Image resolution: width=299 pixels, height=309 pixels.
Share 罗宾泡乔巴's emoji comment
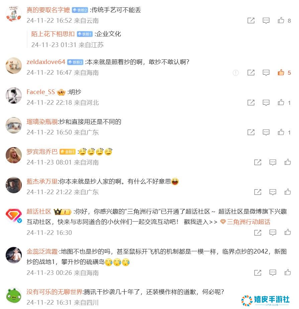tap(258, 163)
